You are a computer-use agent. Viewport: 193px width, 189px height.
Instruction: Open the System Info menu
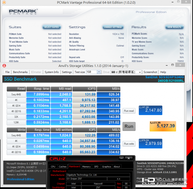(x=52, y=72)
